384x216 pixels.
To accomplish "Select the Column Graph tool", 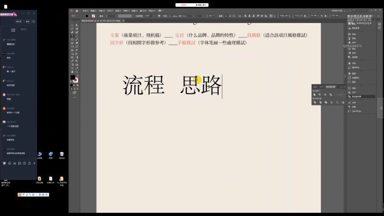I will pos(77,65).
